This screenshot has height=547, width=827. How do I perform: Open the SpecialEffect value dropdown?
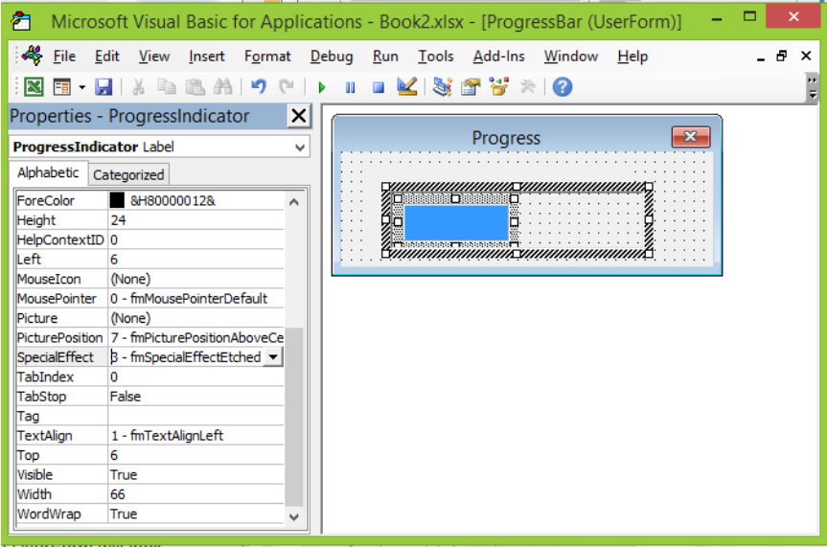coord(273,357)
